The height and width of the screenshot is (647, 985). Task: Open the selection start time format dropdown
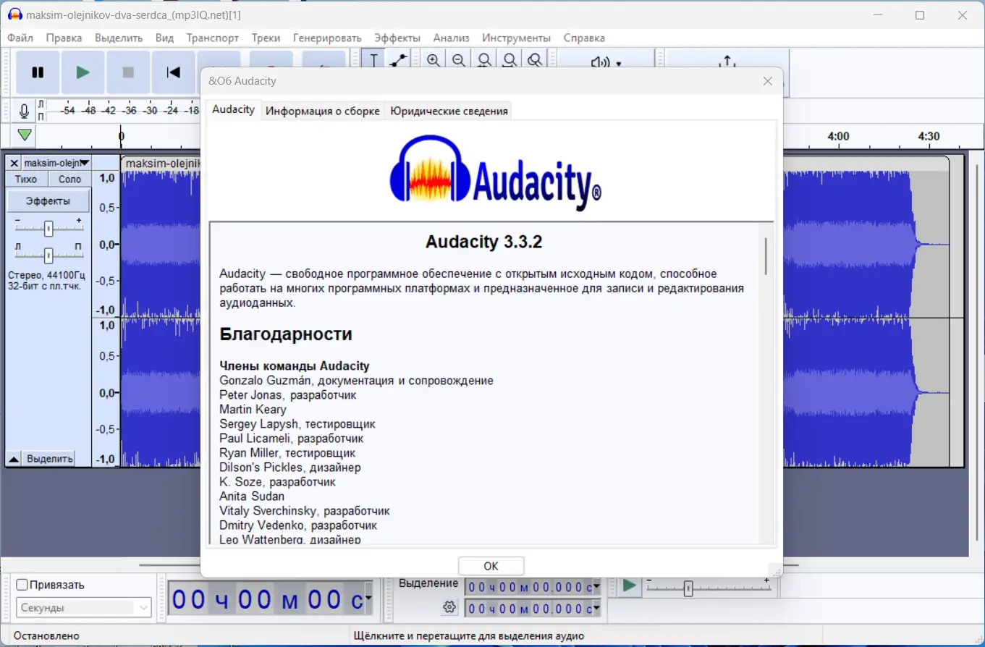pos(596,587)
